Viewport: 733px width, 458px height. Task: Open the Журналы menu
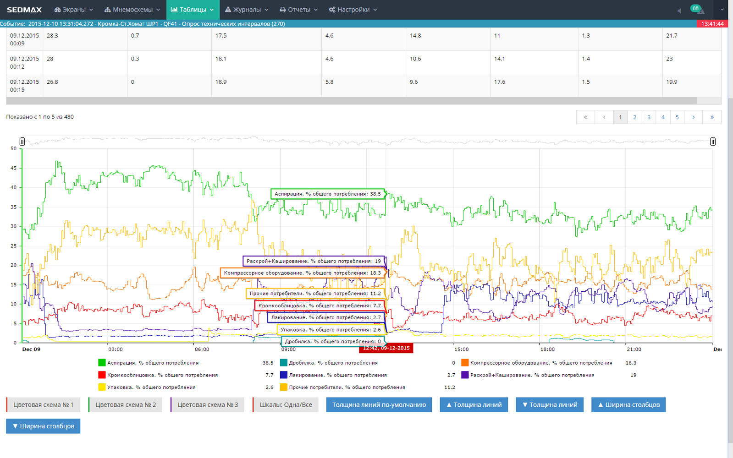point(246,10)
